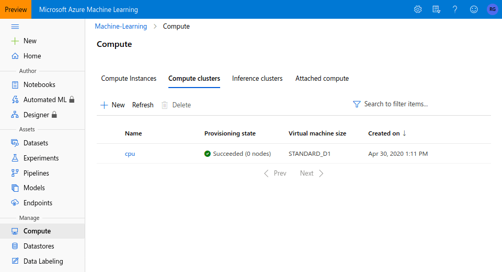This screenshot has width=502, height=272.
Task: Click the Next pagination label
Action: pos(307,174)
